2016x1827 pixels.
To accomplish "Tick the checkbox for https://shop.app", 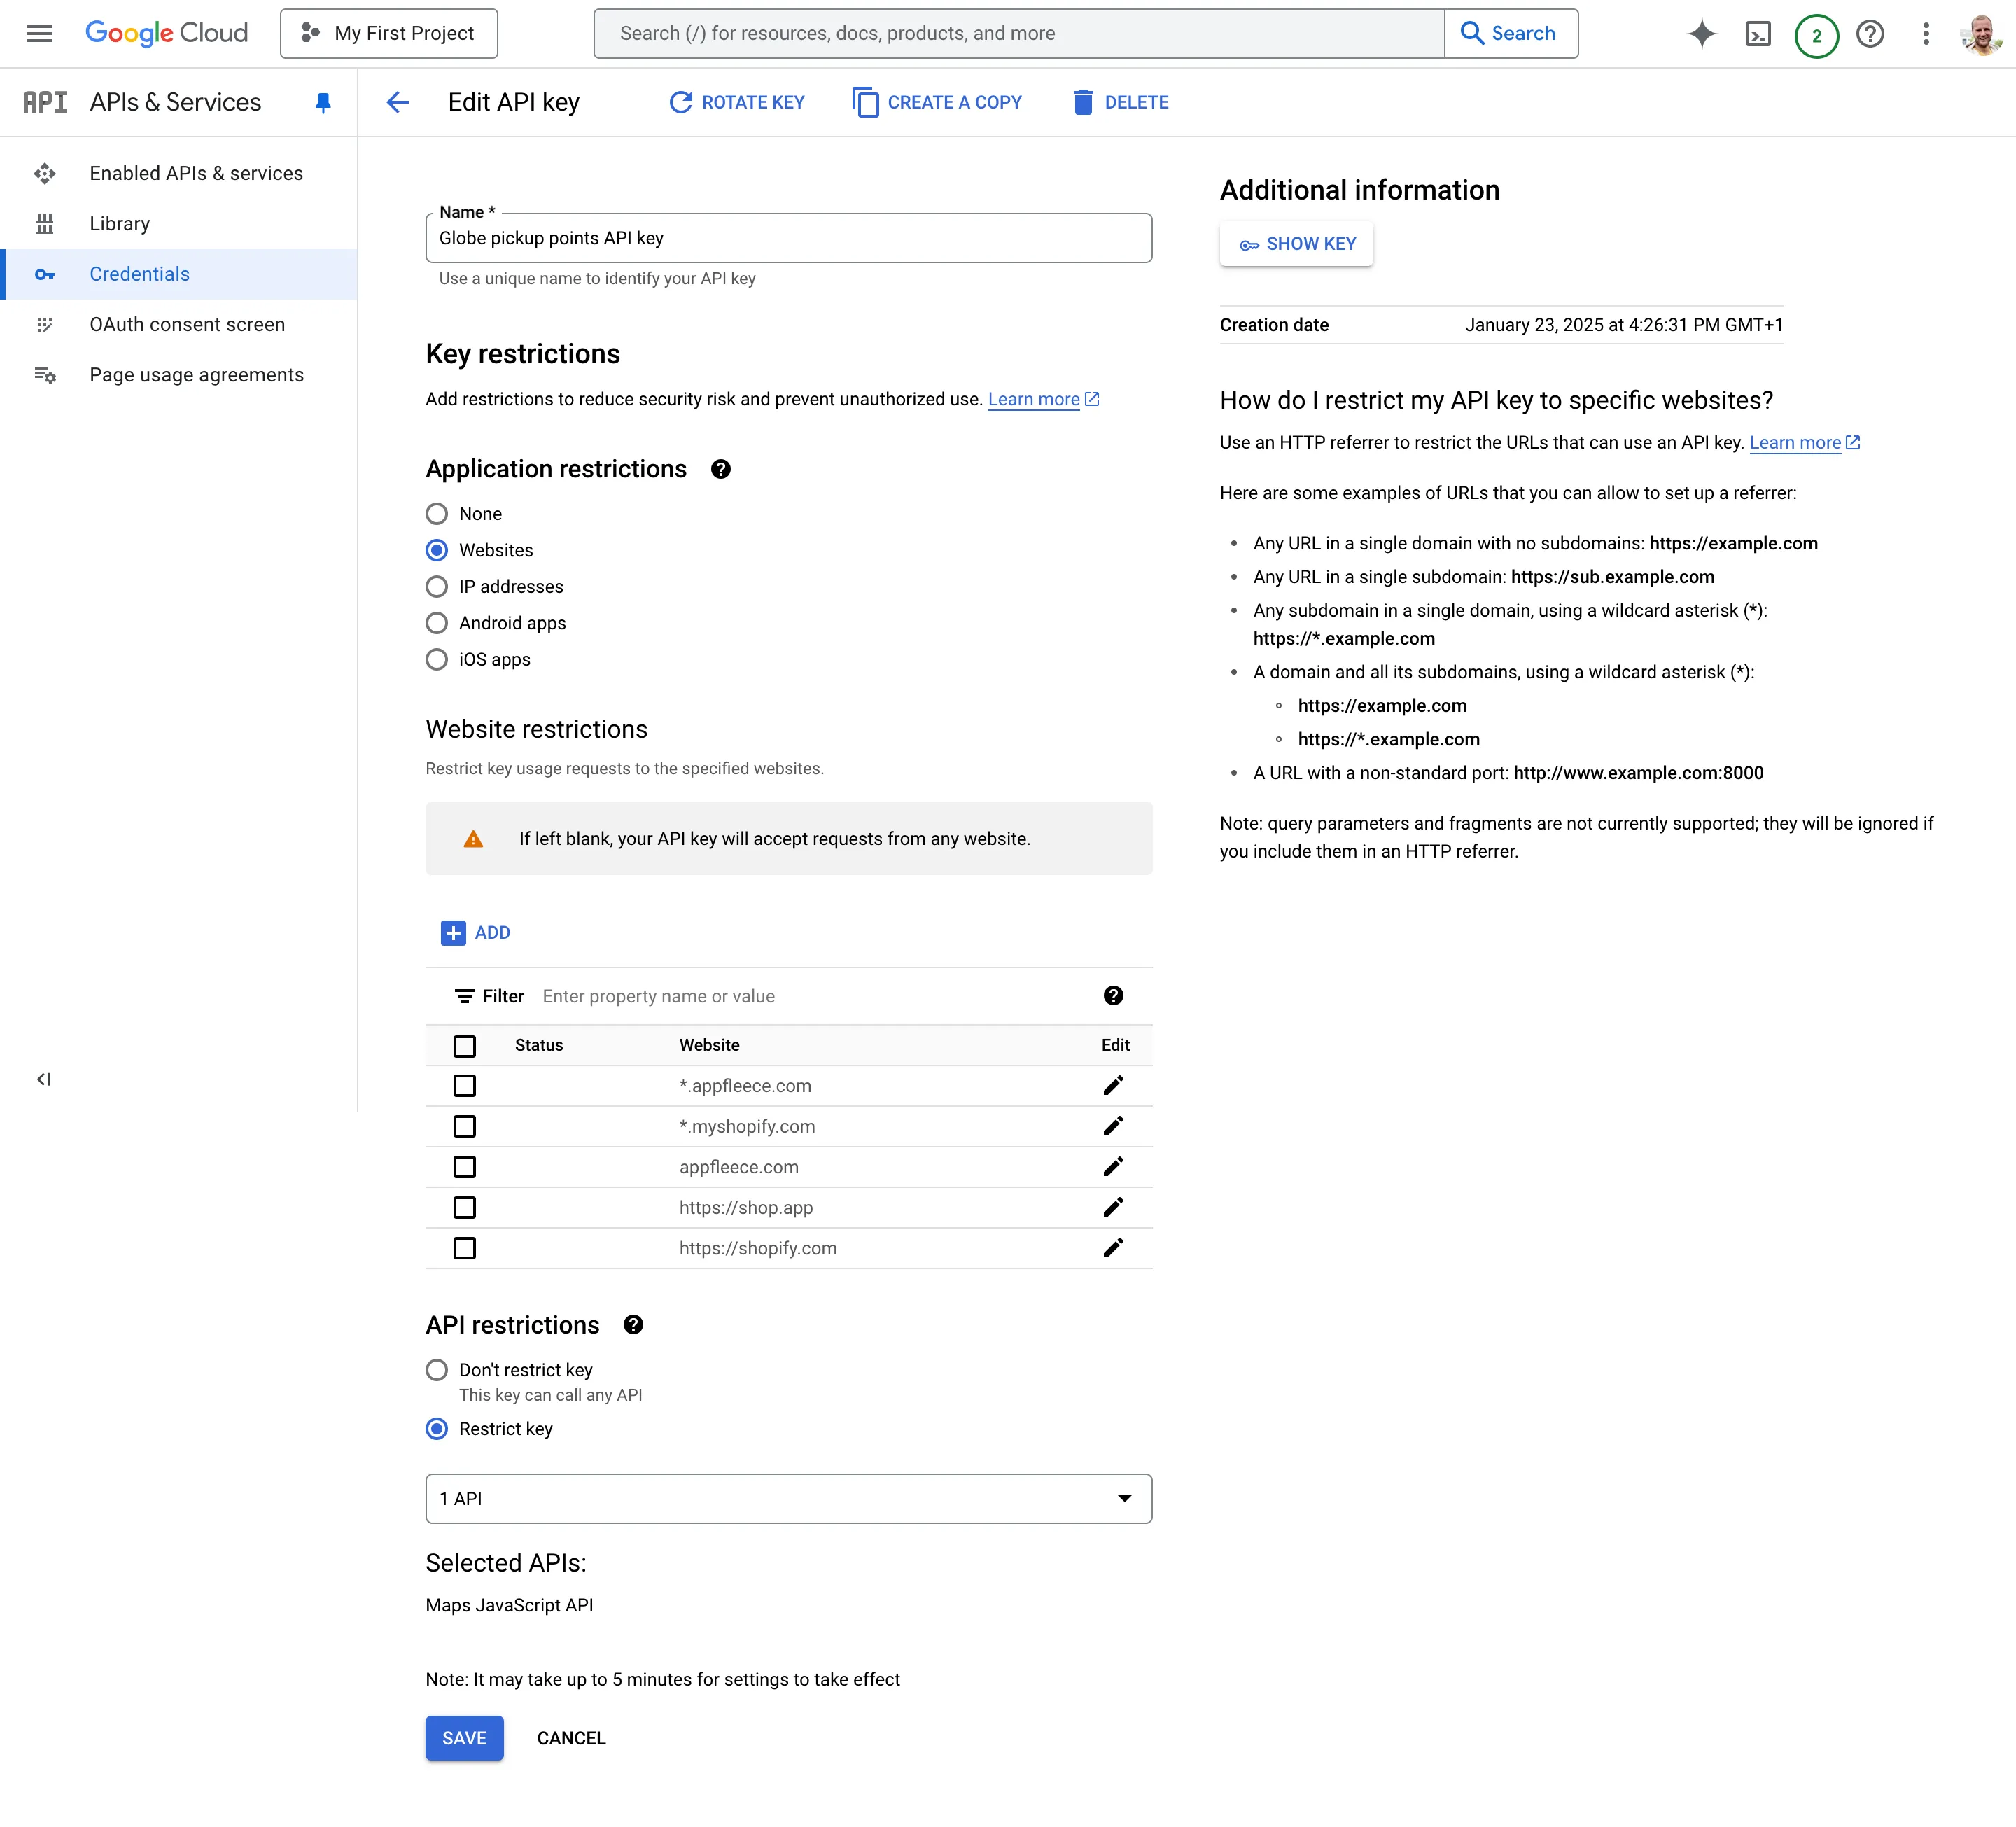I will pyautogui.click(x=464, y=1207).
